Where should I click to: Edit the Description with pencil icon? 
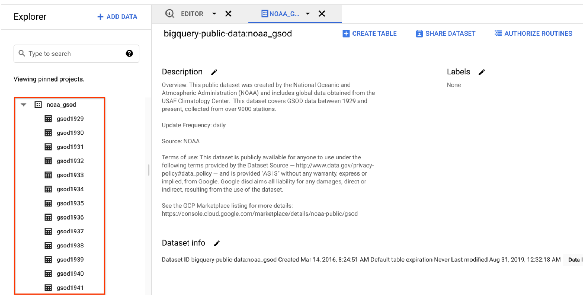pos(214,72)
